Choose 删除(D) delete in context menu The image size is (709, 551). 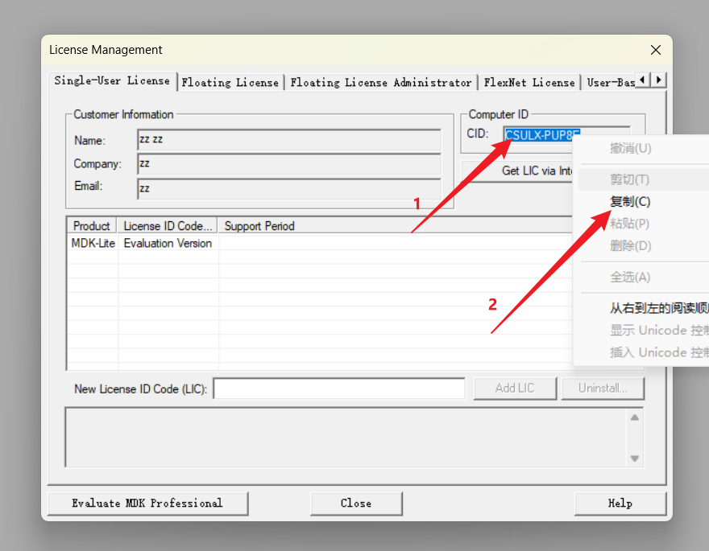[x=644, y=246]
